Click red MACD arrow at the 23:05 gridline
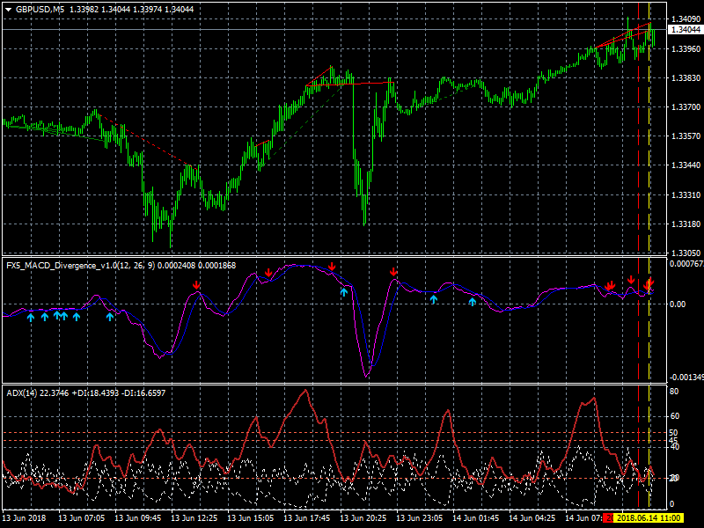The height and width of the screenshot is (528, 704). [393, 272]
